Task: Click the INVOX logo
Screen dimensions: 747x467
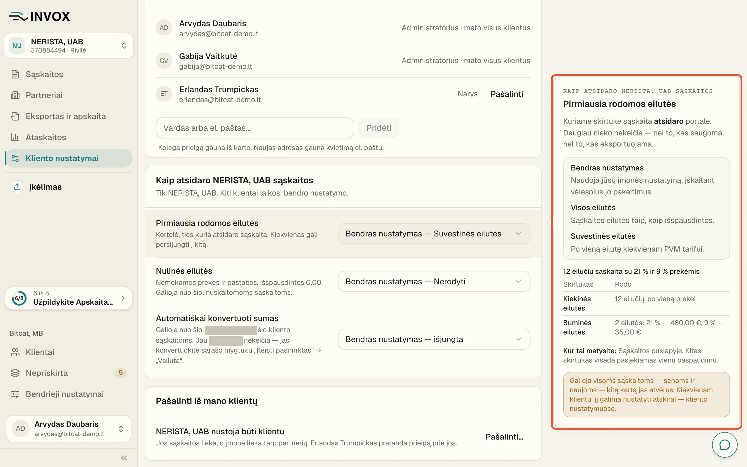Action: pos(39,16)
